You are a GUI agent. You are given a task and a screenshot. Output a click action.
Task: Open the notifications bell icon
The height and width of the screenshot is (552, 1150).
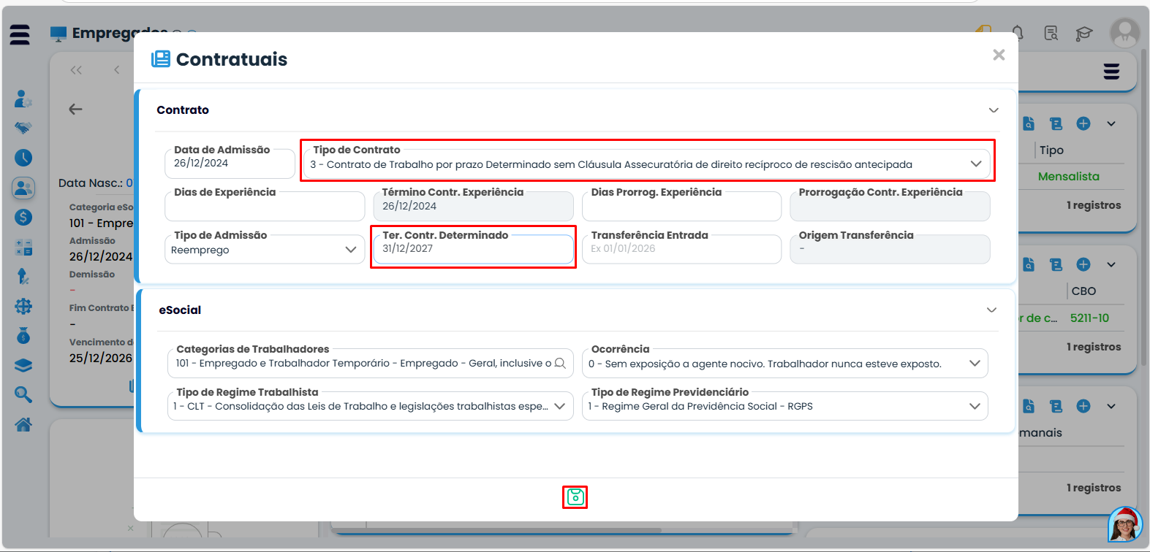click(x=1017, y=33)
